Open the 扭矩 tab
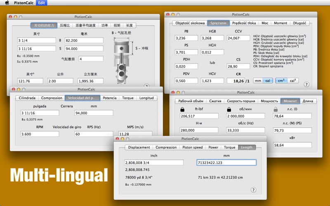 click(117, 26)
